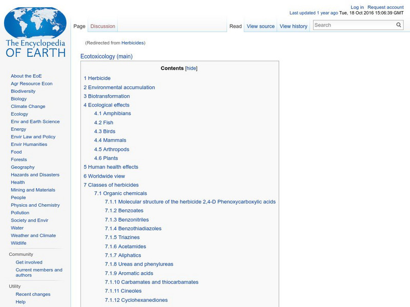
Task: Switch to the Discussion tab
Action: 102,26
